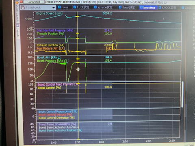Screen dimensions: 195x146
Task: Click the workbook icon in the selector
Action: click(23, 8)
